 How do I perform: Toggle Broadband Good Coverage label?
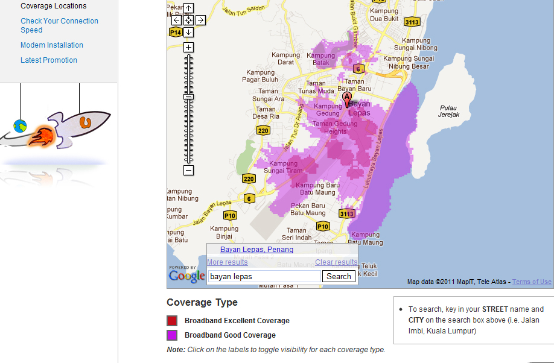[230, 335]
